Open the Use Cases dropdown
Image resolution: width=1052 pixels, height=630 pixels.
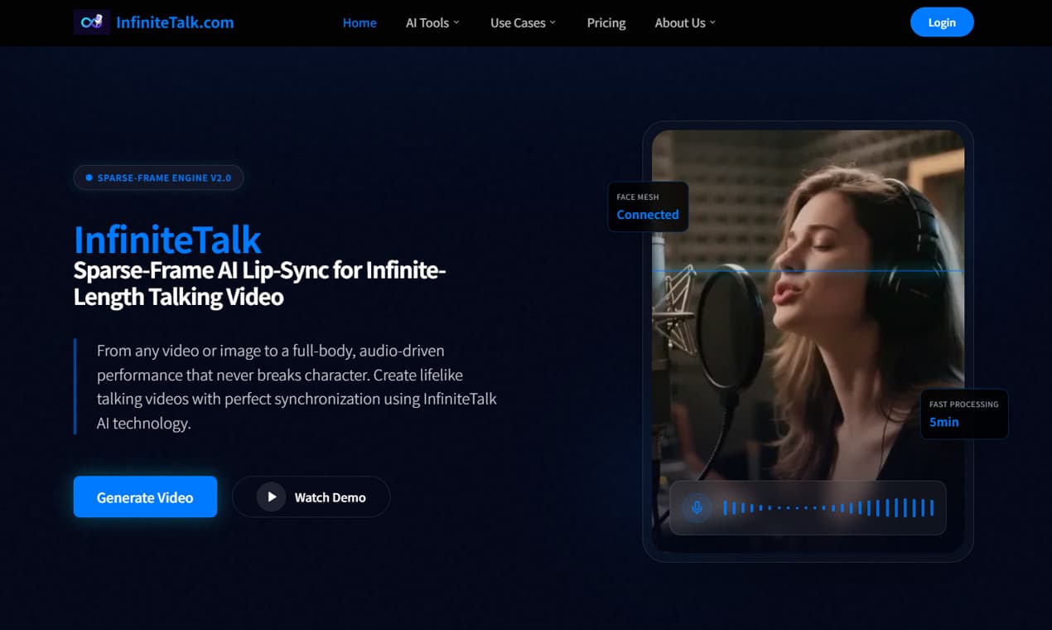[x=522, y=22]
